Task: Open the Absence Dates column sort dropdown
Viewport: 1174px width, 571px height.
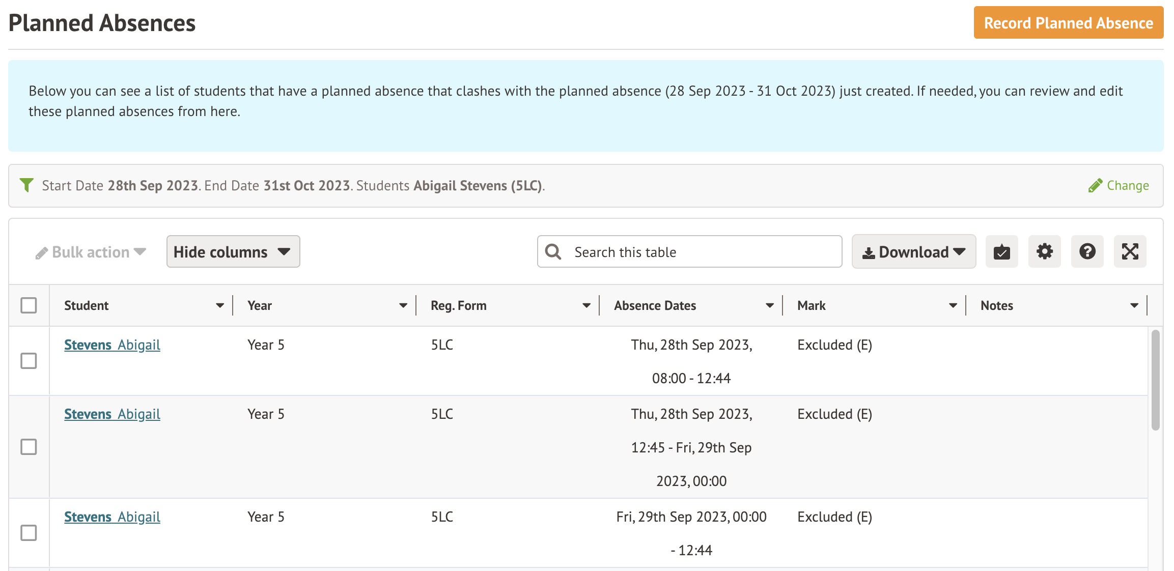Action: (x=769, y=305)
